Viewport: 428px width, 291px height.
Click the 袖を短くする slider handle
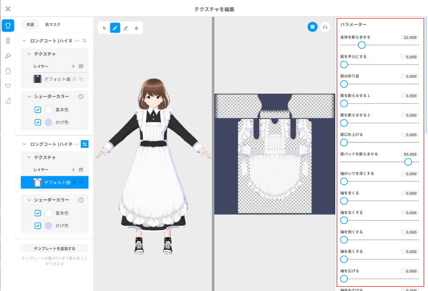pyautogui.click(x=344, y=240)
